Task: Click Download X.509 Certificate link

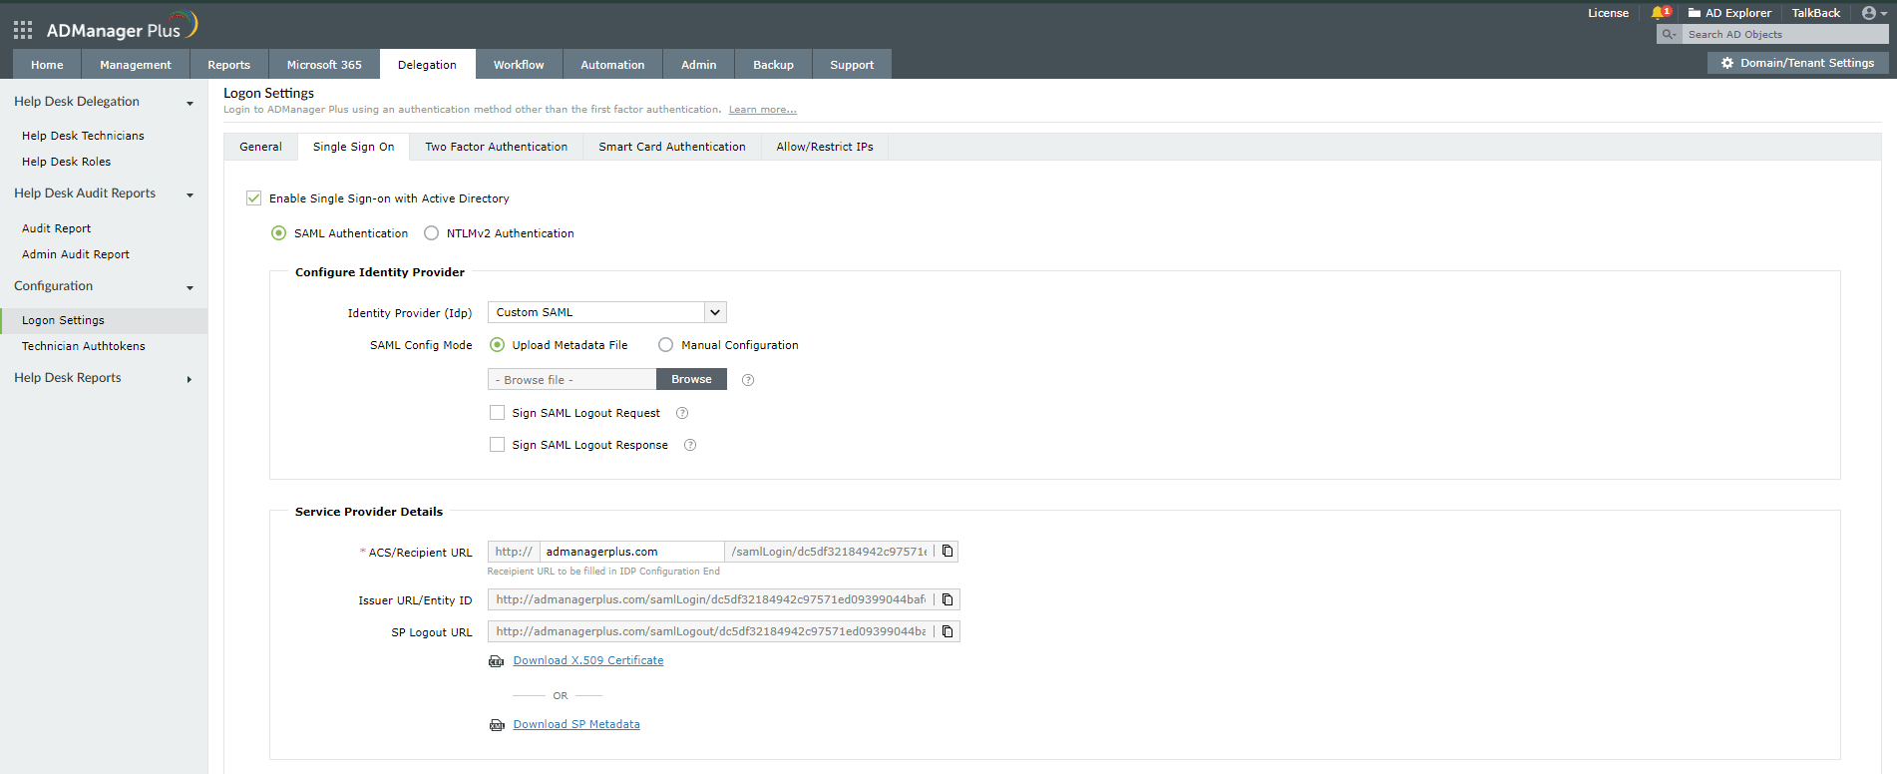Action: pyautogui.click(x=588, y=660)
